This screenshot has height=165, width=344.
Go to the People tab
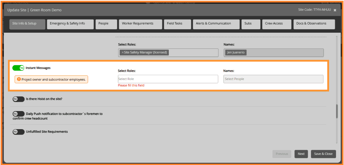pos(106,24)
